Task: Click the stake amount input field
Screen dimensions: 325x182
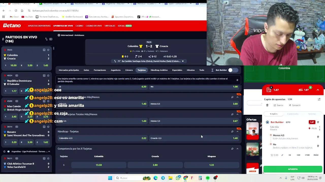Action: pos(275,155)
